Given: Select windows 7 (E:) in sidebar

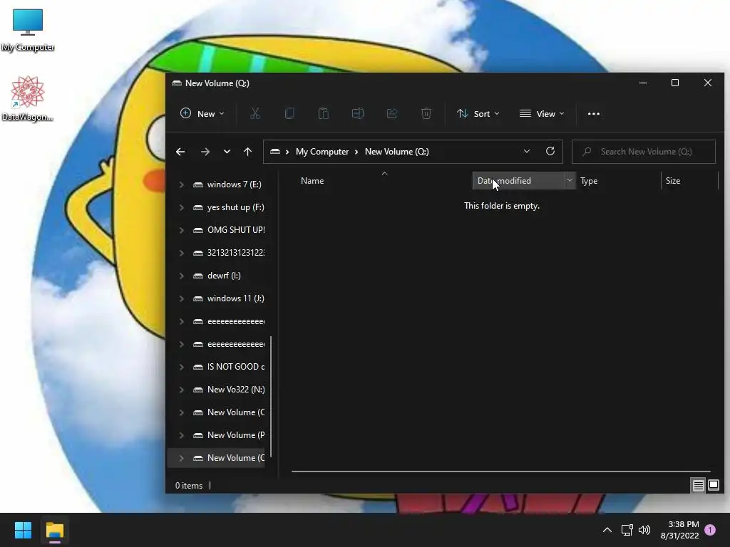Looking at the screenshot, I should (x=227, y=184).
